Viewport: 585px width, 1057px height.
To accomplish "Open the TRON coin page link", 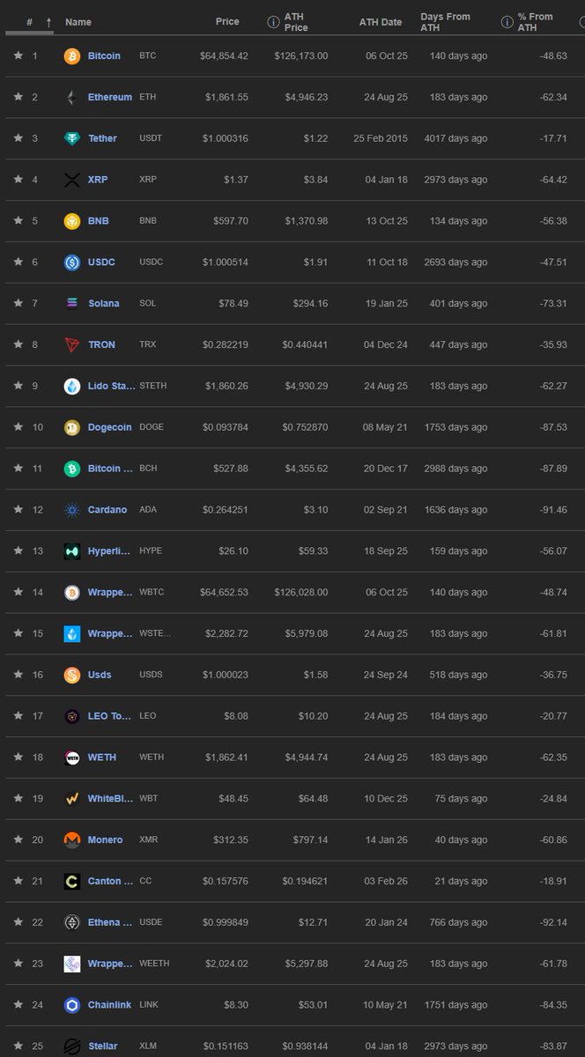I will pyautogui.click(x=101, y=344).
